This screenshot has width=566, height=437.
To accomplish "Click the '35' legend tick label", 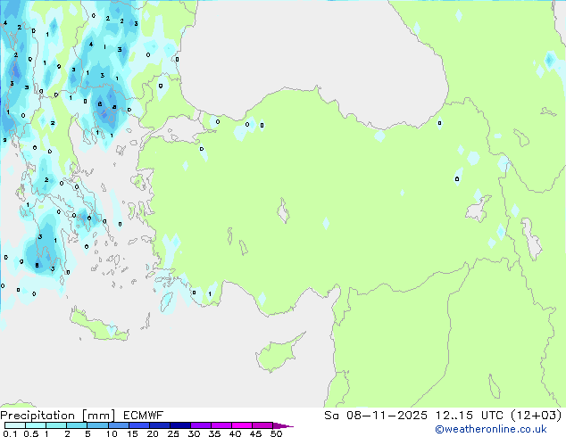I will (214, 433).
